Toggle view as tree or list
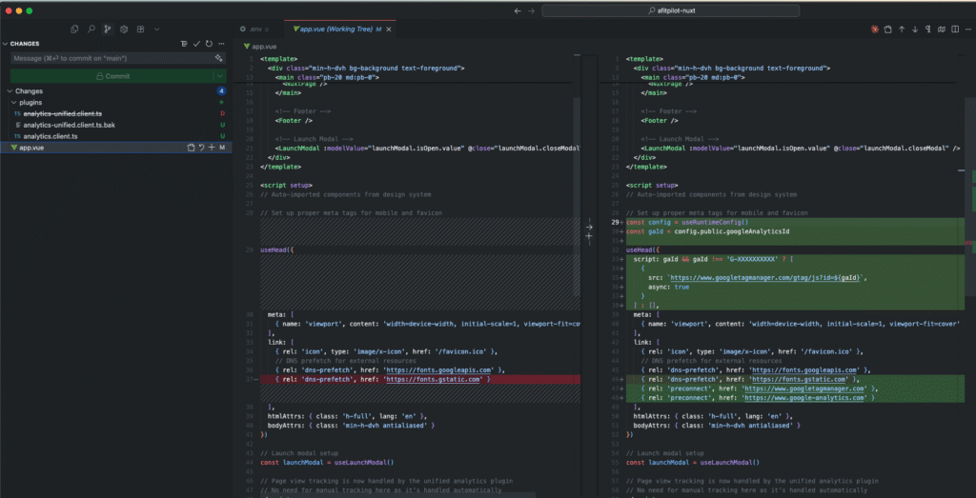The height and width of the screenshot is (498, 976). [184, 44]
